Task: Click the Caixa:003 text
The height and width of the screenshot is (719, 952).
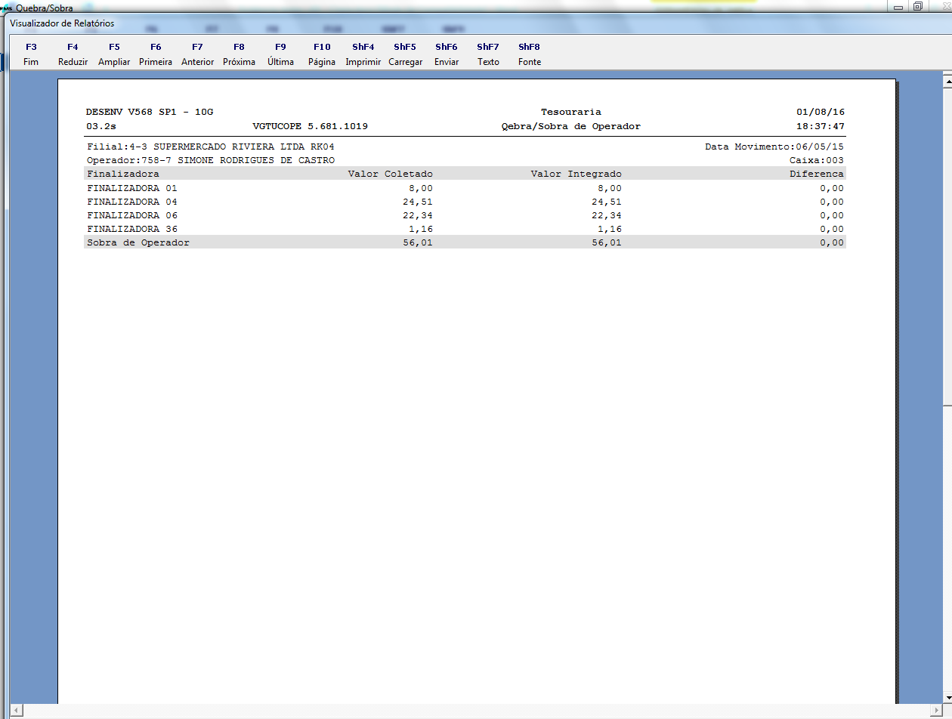Action: tap(817, 160)
